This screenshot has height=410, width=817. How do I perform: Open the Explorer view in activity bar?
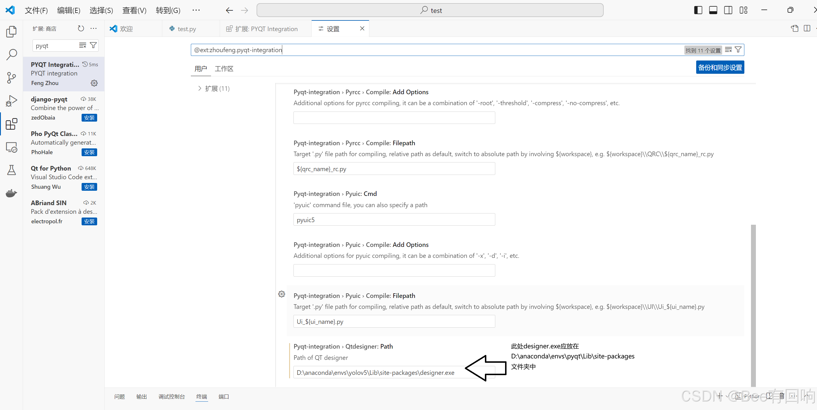pos(12,31)
